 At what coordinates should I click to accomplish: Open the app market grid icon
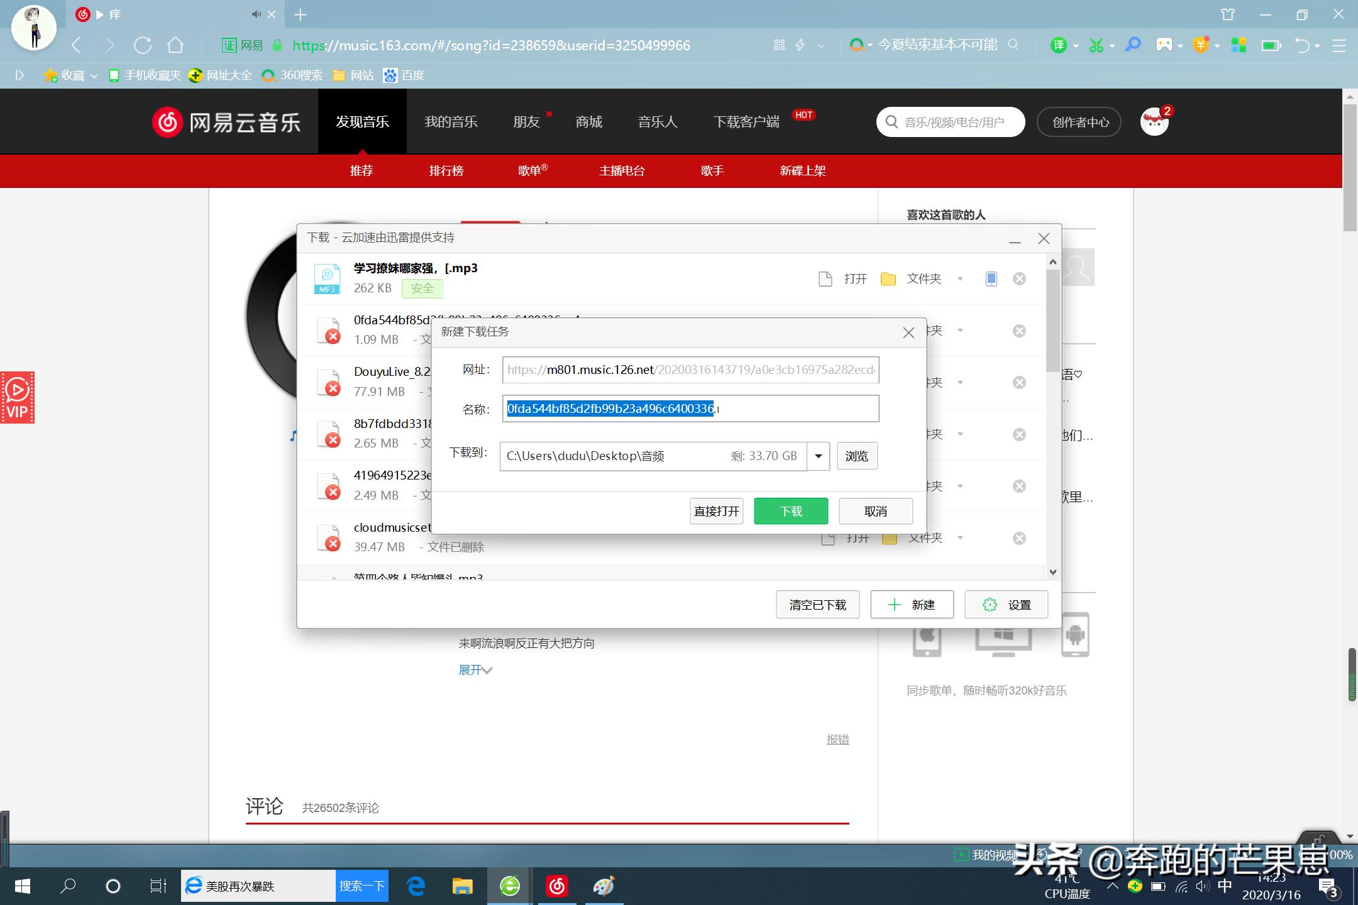click(1239, 44)
